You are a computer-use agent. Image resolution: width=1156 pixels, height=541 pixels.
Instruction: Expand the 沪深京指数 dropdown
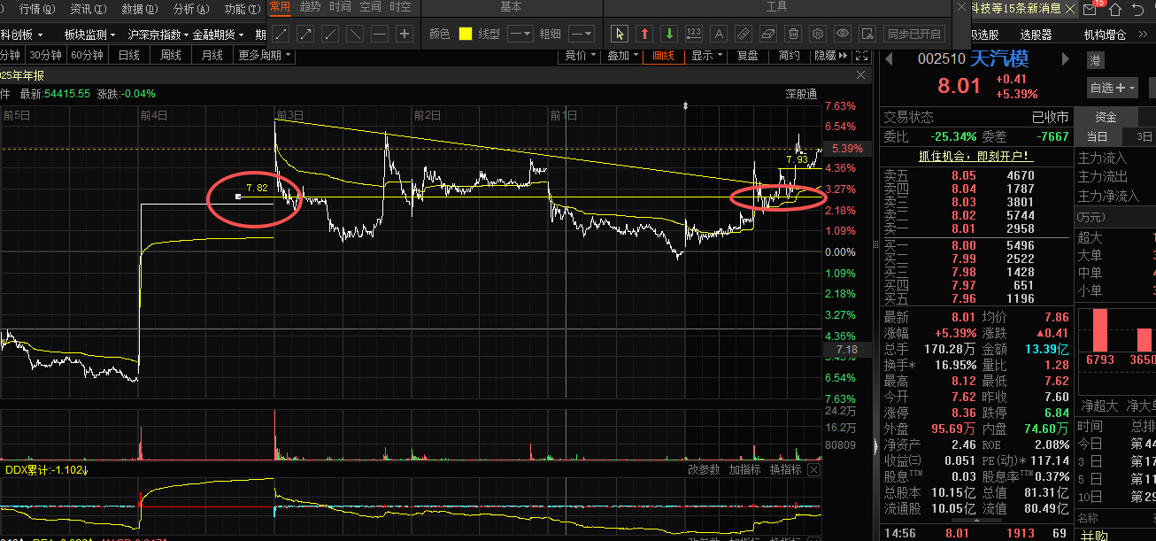(x=158, y=35)
